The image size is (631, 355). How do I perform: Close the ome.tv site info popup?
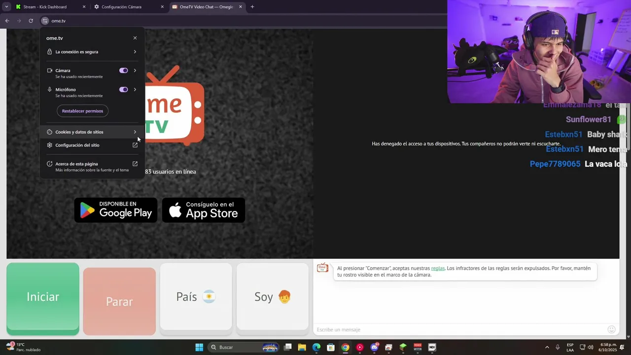[135, 38]
